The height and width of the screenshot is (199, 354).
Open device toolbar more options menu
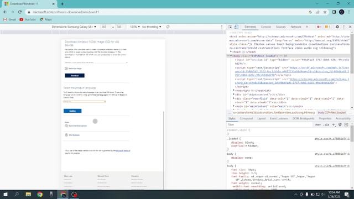coord(222,27)
